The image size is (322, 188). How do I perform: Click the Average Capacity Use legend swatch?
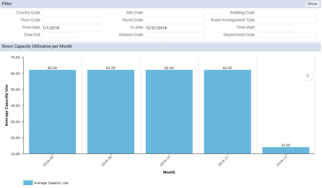point(28,183)
